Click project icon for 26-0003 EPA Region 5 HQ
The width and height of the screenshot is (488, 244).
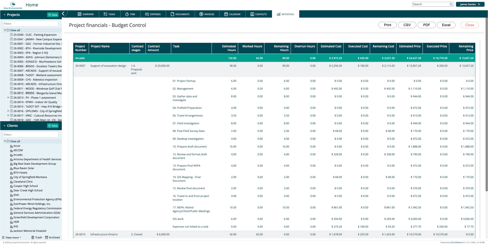(x=11, y=53)
